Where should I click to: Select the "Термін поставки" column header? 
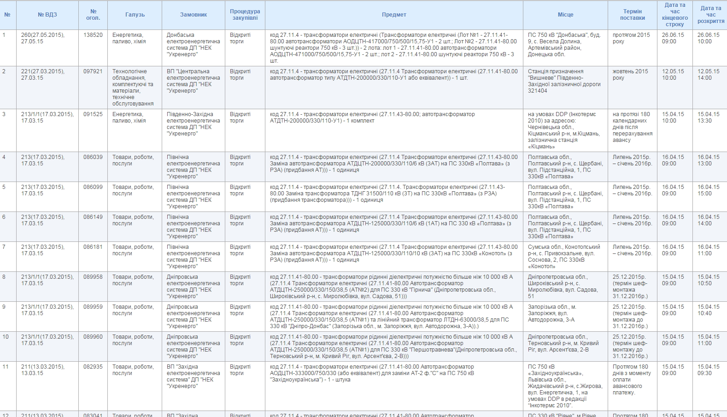tap(632, 15)
